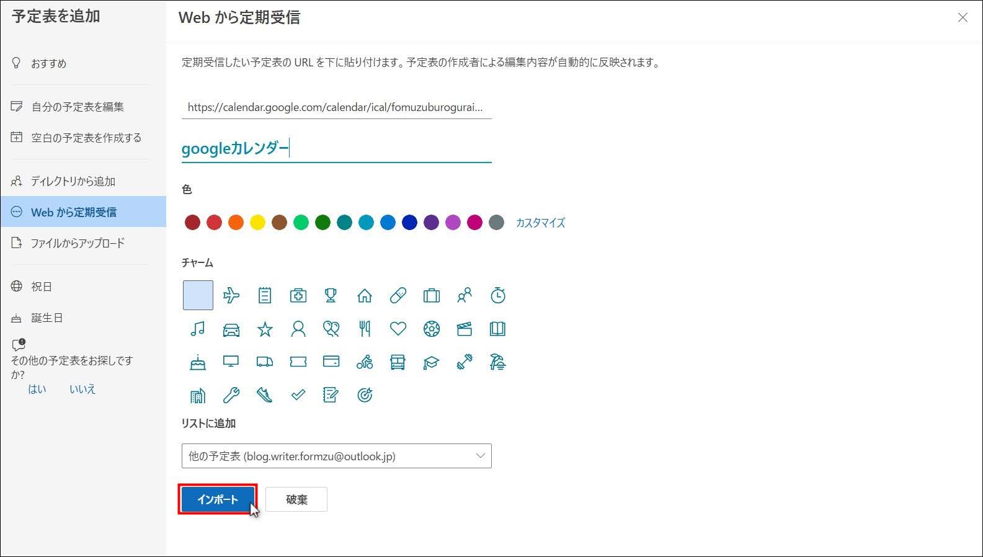
Task: Click the インポート button
Action: (218, 499)
